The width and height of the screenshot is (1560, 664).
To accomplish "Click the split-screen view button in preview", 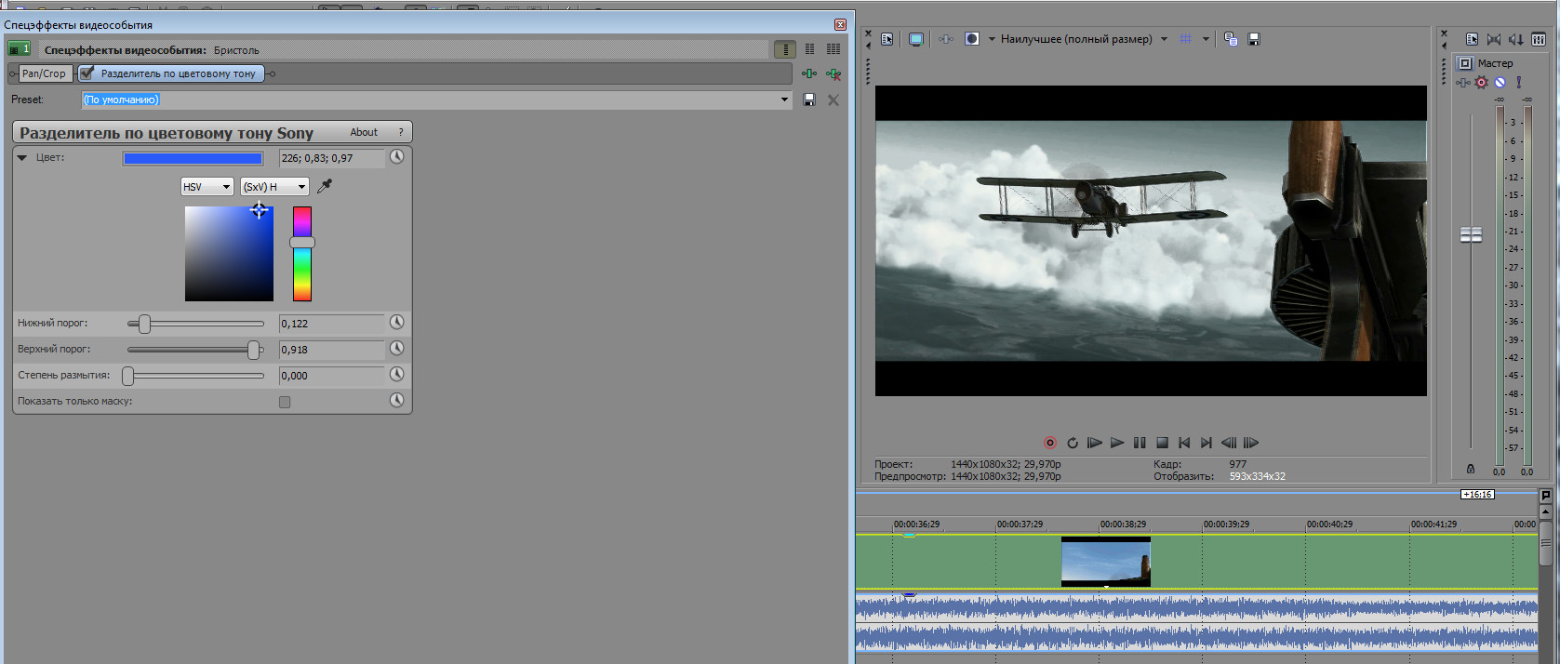I will click(x=972, y=39).
